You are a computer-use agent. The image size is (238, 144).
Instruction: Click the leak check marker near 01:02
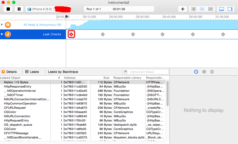223,34
